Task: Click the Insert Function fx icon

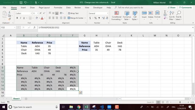Action: (34, 28)
